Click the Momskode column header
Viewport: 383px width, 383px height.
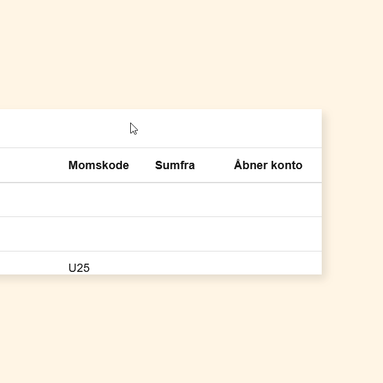tap(98, 165)
